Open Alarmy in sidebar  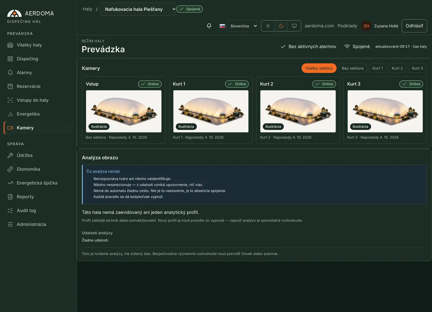[38, 73]
